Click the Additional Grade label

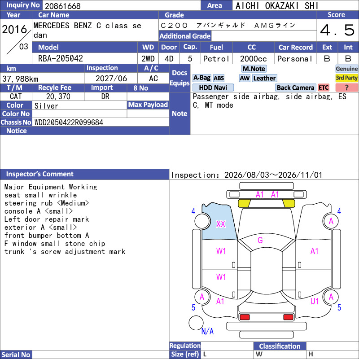[x=185, y=36]
